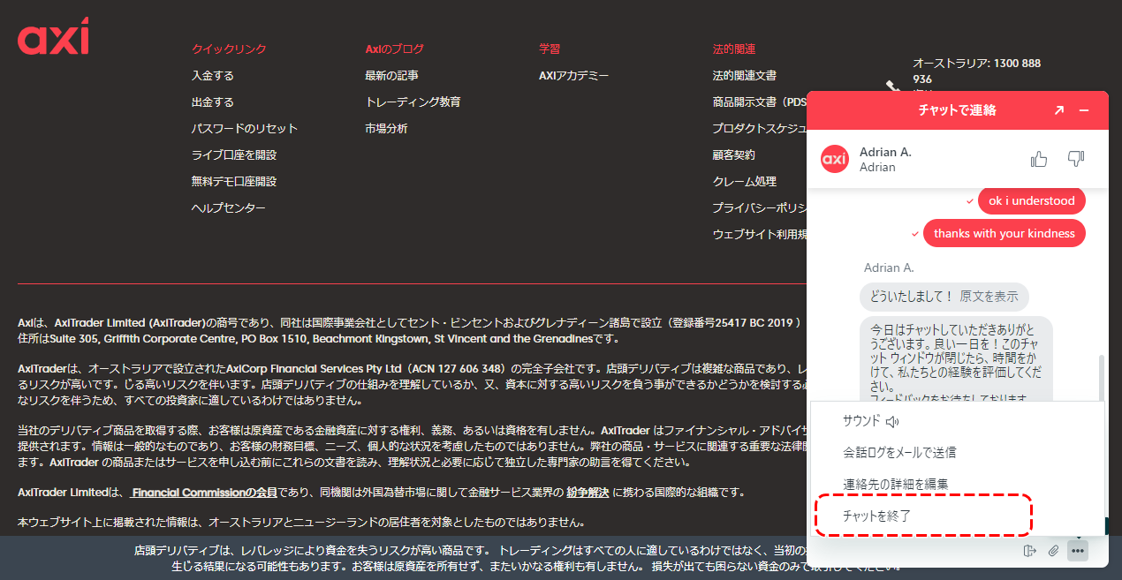Choose チャットを終了 to end the chat
Screen dimensions: 1122x580
(x=958, y=516)
